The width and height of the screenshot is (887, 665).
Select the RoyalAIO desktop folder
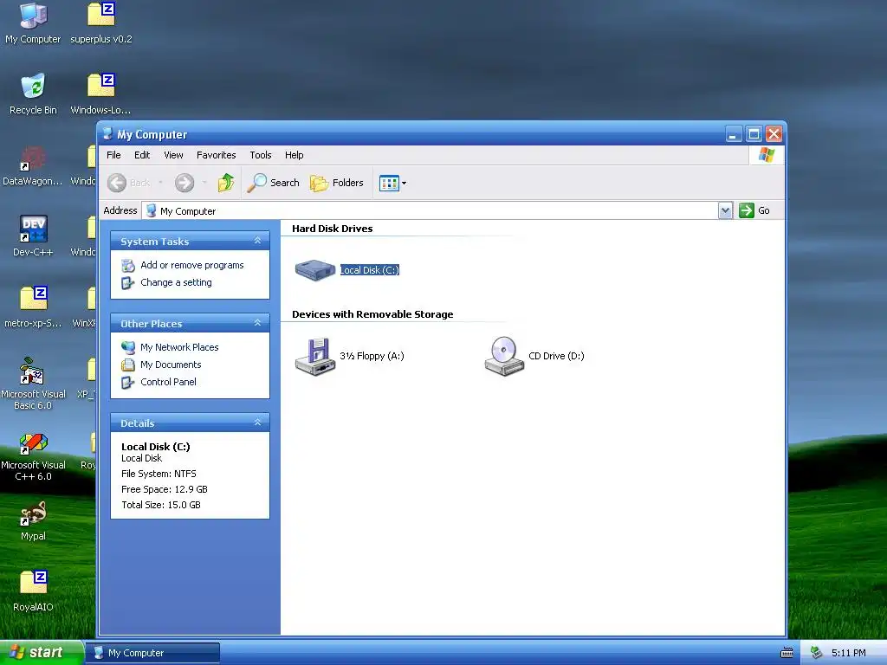point(33,591)
